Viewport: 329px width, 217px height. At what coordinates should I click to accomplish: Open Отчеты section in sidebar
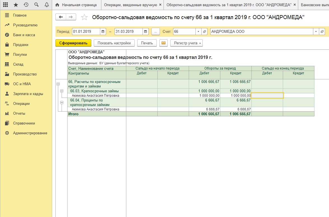pyautogui.click(x=19, y=114)
